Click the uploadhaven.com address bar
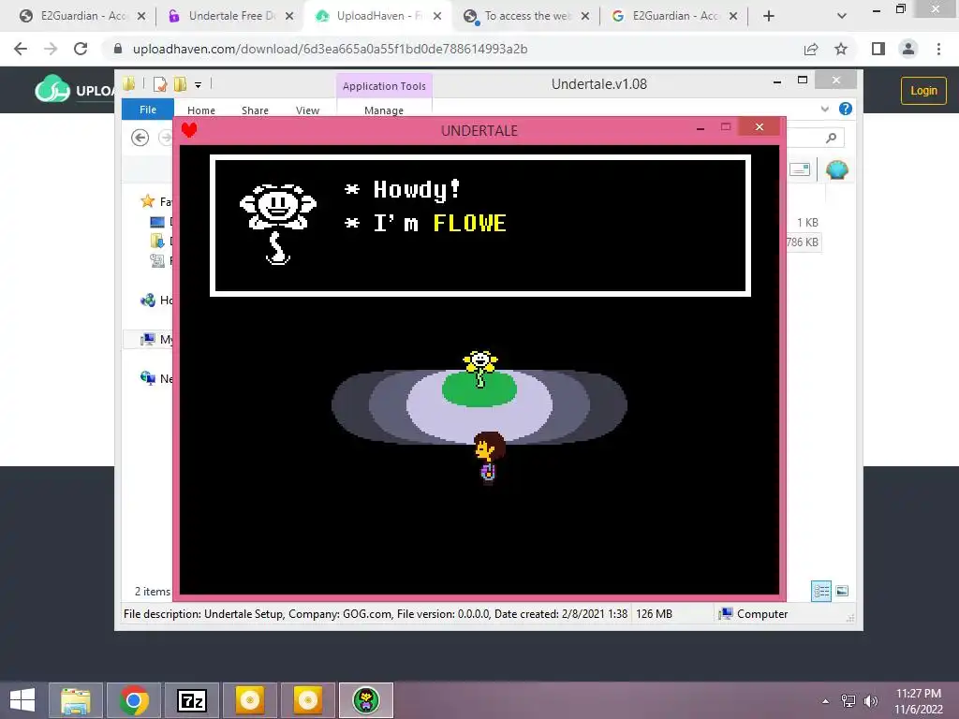Image resolution: width=959 pixels, height=719 pixels. point(331,49)
